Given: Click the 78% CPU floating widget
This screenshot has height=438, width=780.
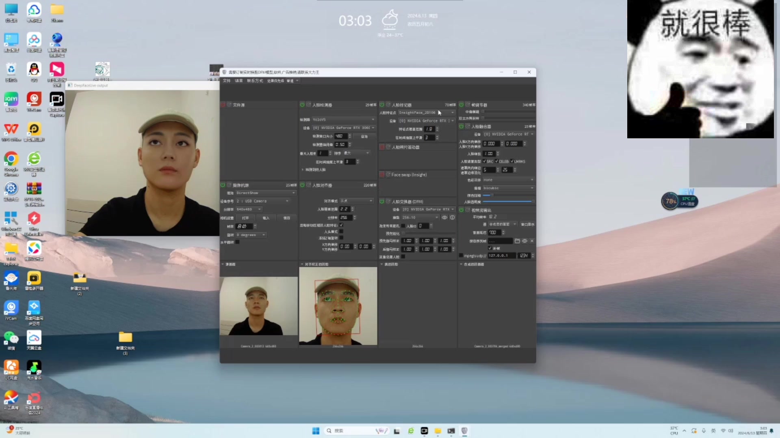Looking at the screenshot, I should coord(680,201).
